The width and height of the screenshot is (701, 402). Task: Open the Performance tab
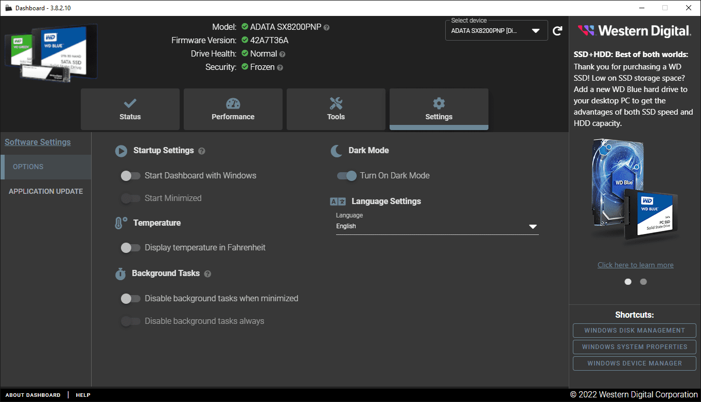tap(233, 109)
